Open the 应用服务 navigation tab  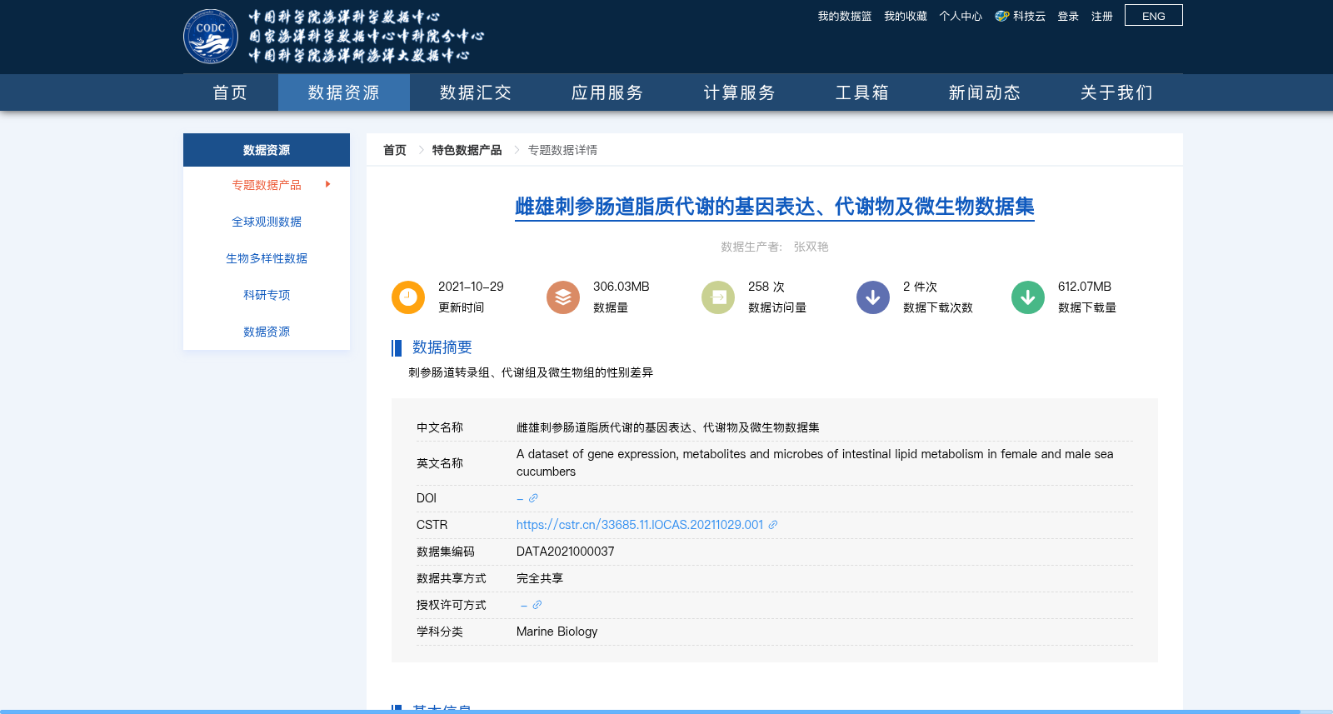click(x=607, y=92)
